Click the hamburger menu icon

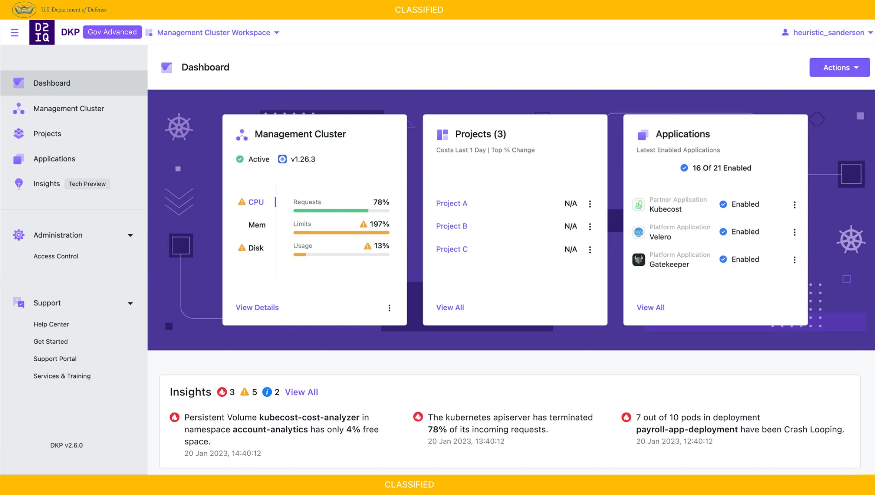pyautogui.click(x=14, y=33)
